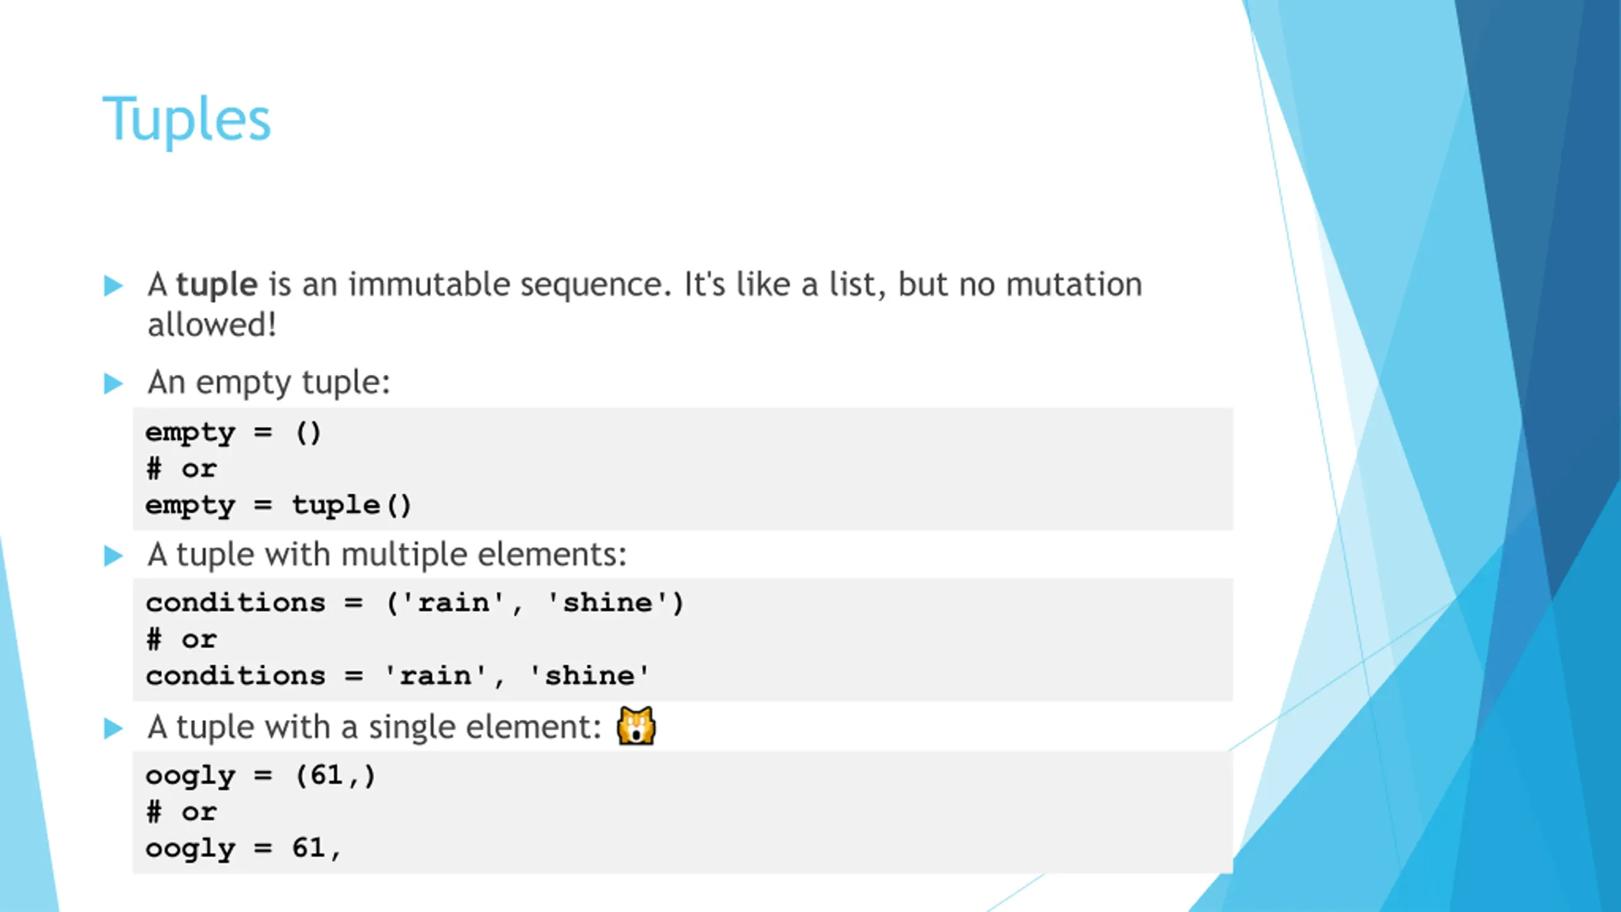This screenshot has width=1621, height=912.
Task: Click the first '# or' comment line
Action: click(x=182, y=469)
